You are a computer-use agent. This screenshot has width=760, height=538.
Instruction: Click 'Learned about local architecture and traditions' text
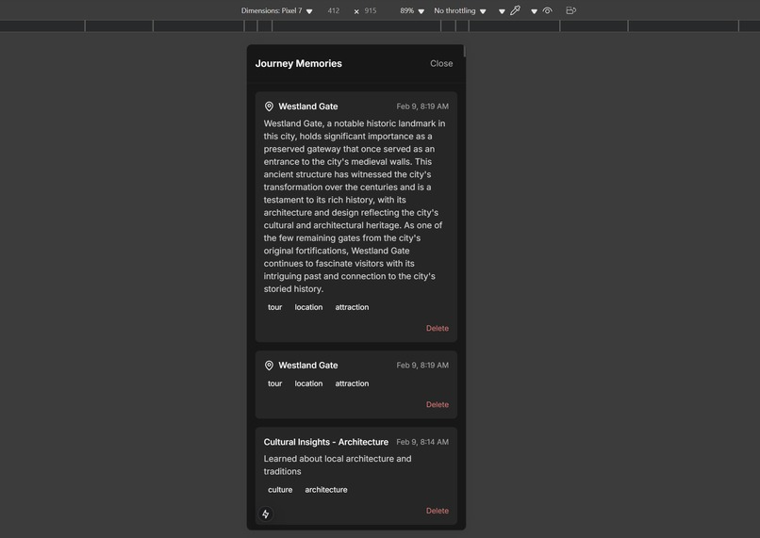click(x=338, y=465)
